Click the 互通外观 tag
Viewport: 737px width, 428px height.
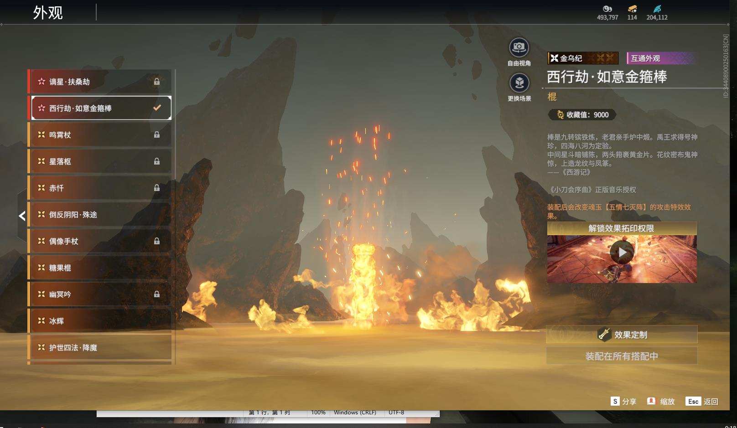click(661, 58)
